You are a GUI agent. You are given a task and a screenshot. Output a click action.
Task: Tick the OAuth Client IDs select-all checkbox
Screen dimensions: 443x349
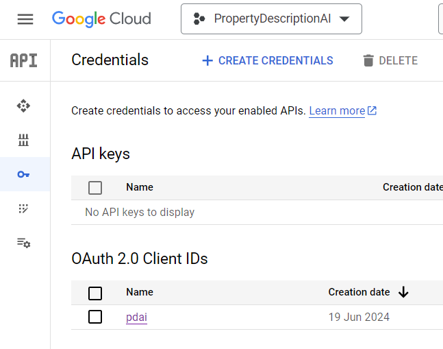point(95,293)
